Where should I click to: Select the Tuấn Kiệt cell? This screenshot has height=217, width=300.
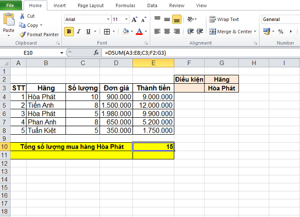(x=46, y=130)
